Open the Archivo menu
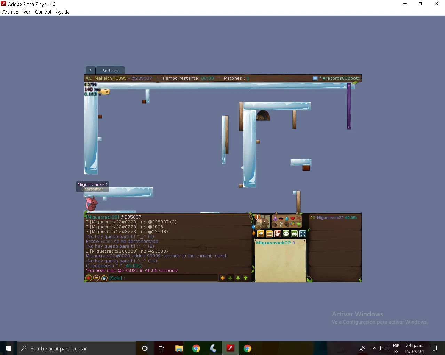Screen dimensions: 445x355 (x=10, y=12)
